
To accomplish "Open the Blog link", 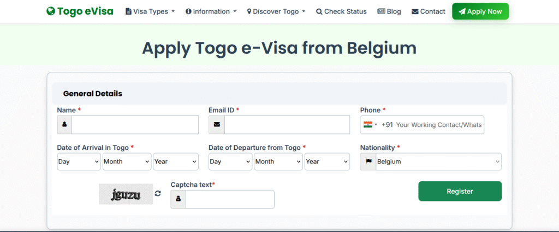I will pyautogui.click(x=389, y=11).
